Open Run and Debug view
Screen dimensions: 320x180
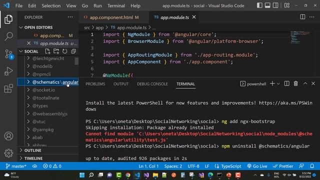pos(8,71)
